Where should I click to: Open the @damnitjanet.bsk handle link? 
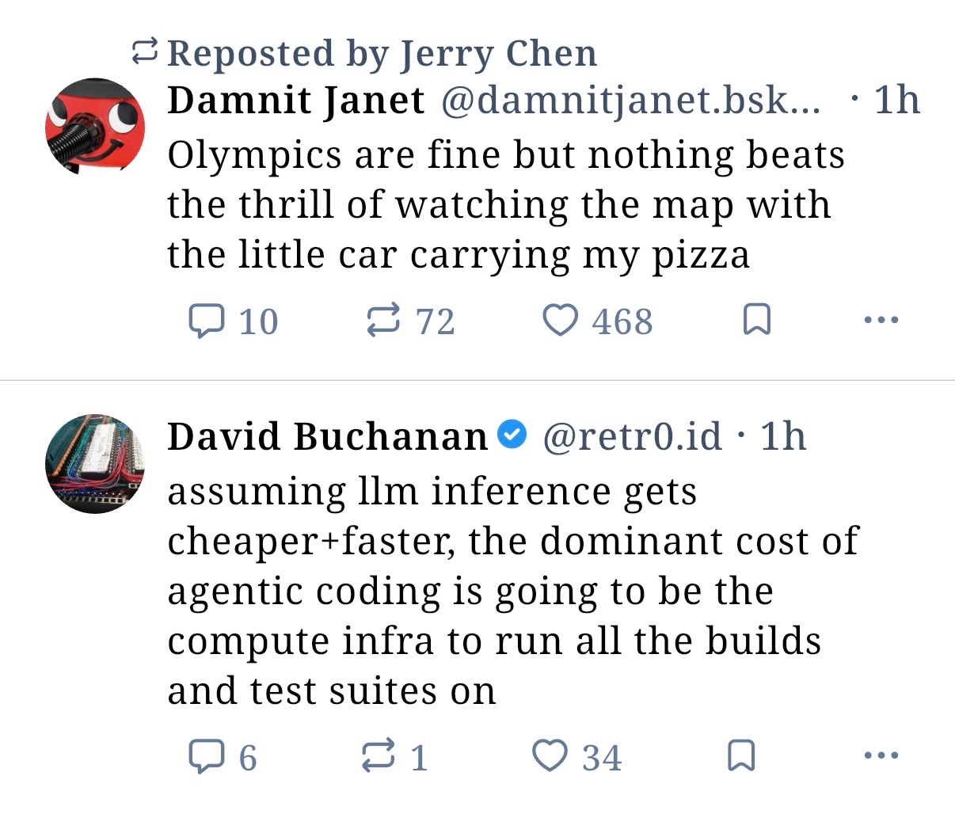(630, 101)
